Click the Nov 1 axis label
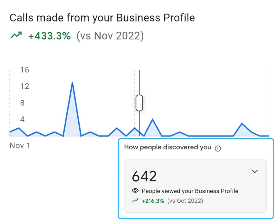This screenshot has width=274, height=219. (x=20, y=145)
